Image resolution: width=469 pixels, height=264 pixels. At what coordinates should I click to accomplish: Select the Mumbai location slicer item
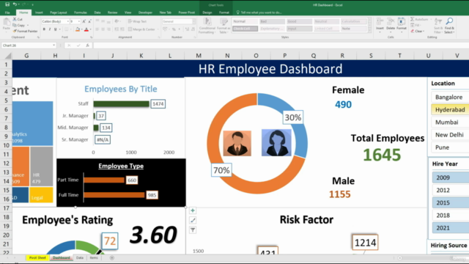[450, 122]
